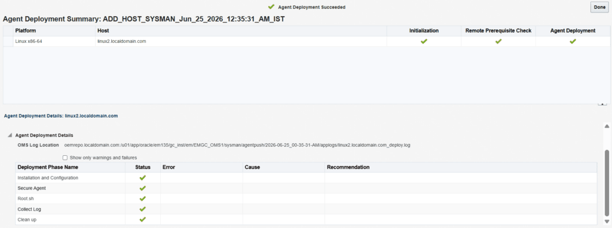This screenshot has height=228, width=612.
Task: Select the Installation and Configuration phase row
Action: 306,178
